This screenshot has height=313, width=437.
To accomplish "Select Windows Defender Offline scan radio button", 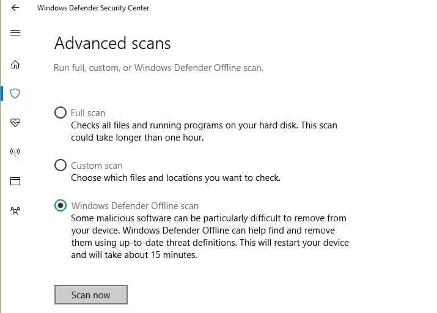I will 60,205.
